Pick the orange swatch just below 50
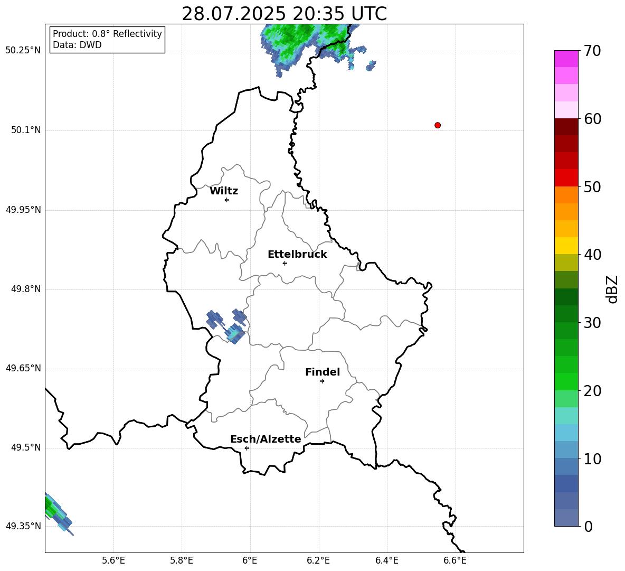This screenshot has width=625, height=571. tap(566, 195)
